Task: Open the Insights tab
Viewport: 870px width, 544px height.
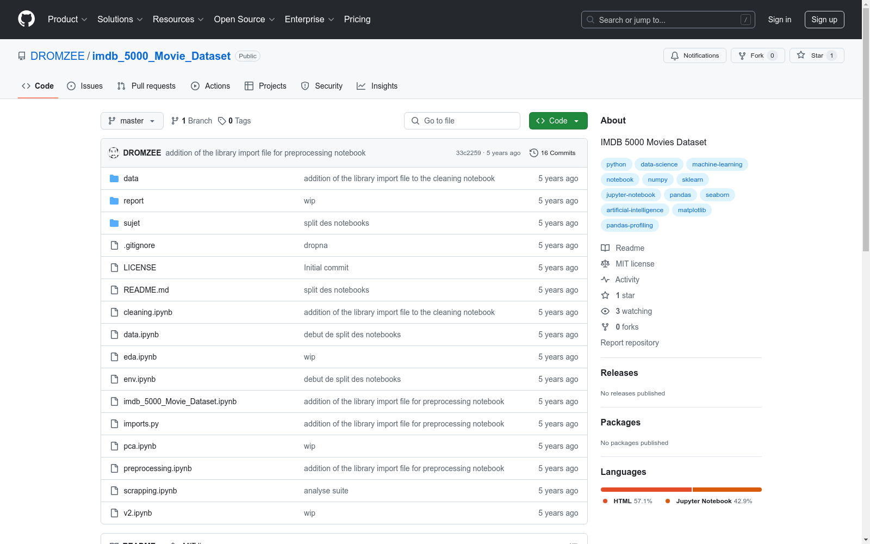Action: (377, 86)
